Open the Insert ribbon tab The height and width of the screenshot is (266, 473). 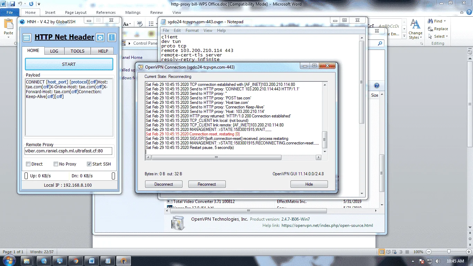(x=50, y=12)
